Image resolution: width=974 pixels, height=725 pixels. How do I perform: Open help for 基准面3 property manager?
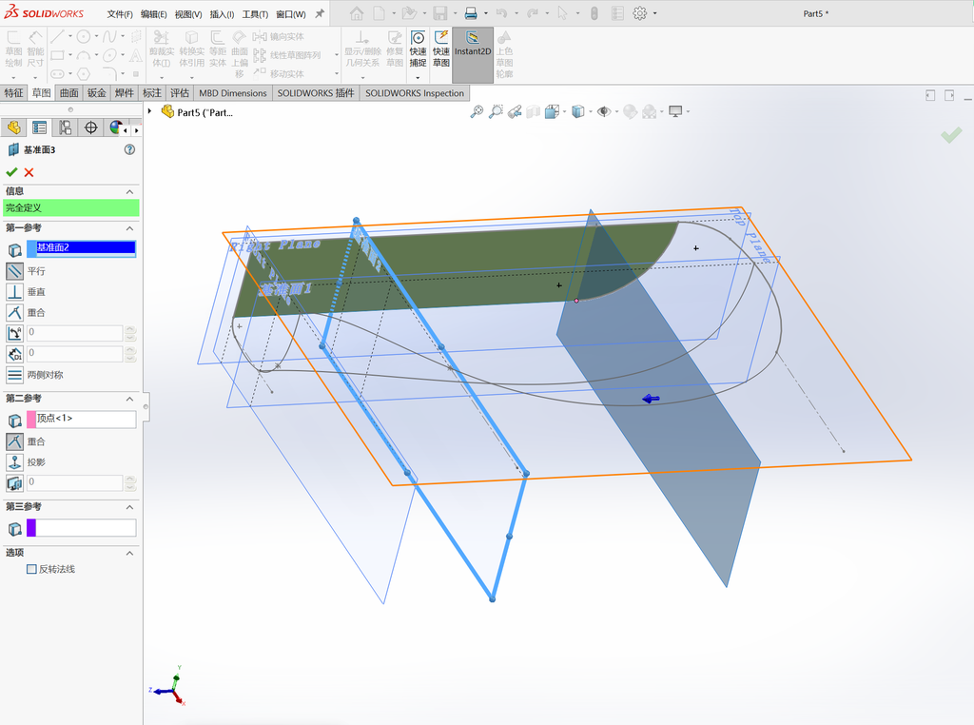click(x=129, y=149)
